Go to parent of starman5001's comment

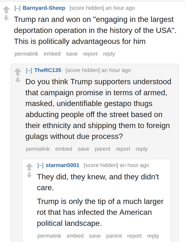(x=114, y=236)
